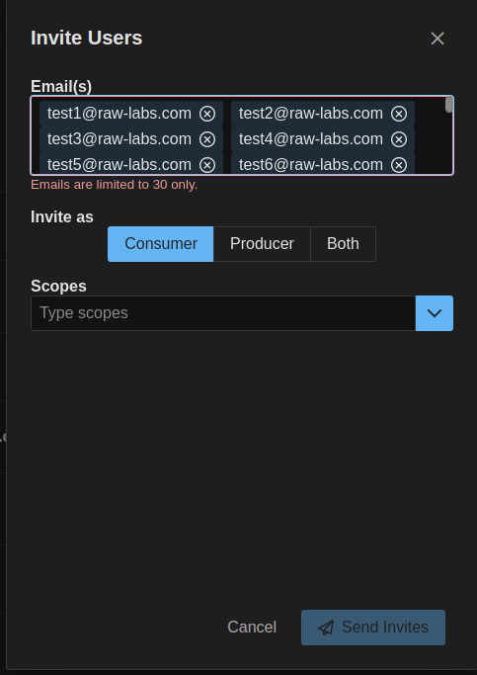This screenshot has width=477, height=675.
Task: Click the Type scopes input field
Action: (x=223, y=313)
